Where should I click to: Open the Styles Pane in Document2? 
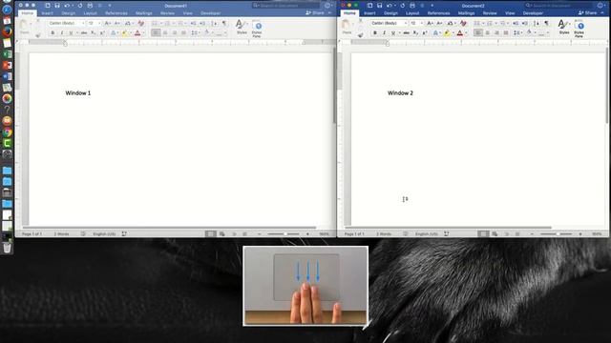(x=579, y=30)
